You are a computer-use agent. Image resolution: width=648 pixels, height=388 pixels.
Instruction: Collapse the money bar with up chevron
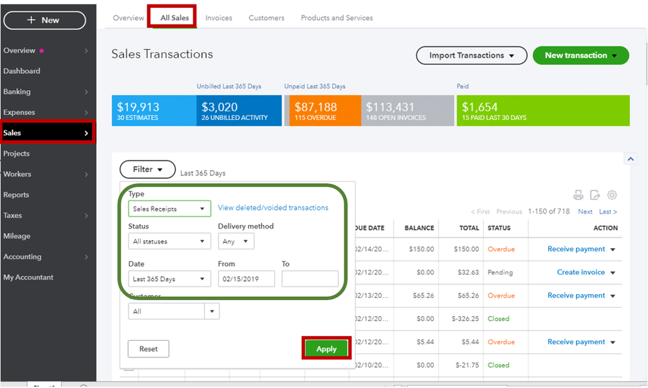[x=630, y=159]
